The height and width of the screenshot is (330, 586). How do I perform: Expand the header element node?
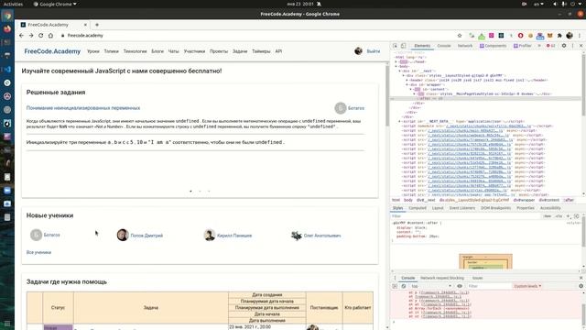pyautogui.click(x=407, y=80)
